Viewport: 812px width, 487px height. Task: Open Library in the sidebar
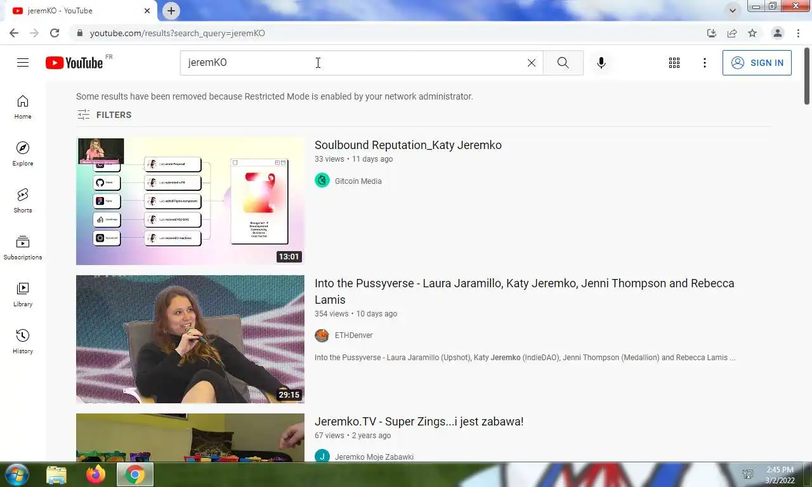click(x=23, y=295)
